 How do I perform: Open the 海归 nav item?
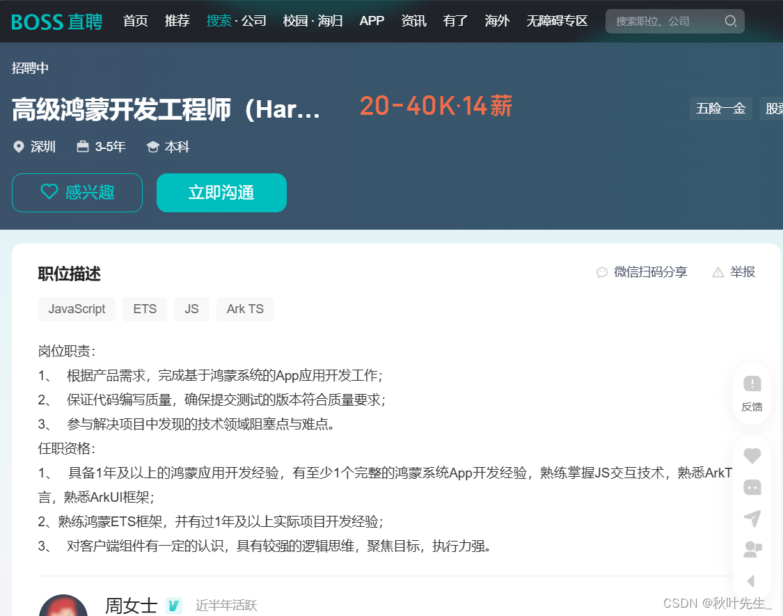[x=330, y=21]
